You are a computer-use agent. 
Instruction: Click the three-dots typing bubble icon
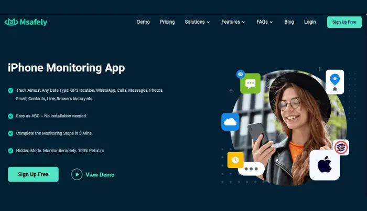click(x=251, y=169)
